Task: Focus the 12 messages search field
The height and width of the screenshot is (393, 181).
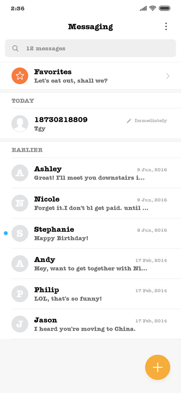Action: 90,48
